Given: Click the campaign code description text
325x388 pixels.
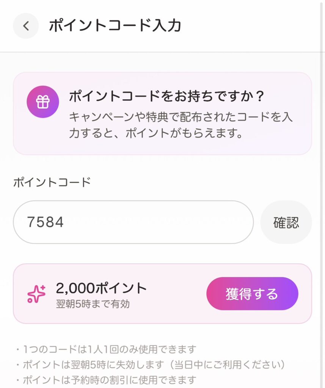Looking at the screenshot, I should (181, 125).
